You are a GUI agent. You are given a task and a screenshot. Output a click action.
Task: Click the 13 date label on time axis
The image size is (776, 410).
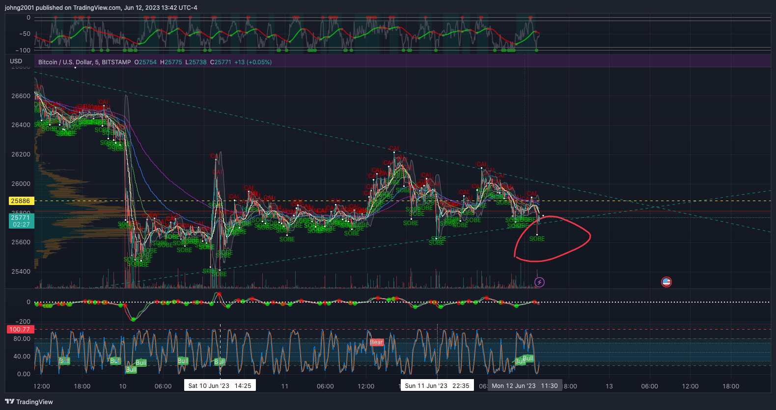click(609, 386)
